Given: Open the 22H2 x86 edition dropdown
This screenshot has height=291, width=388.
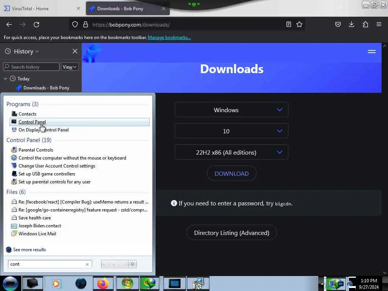Looking at the screenshot, I should point(232,152).
